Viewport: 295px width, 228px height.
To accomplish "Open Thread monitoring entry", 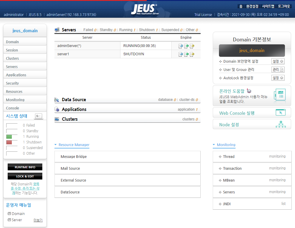I will click(x=252, y=156).
